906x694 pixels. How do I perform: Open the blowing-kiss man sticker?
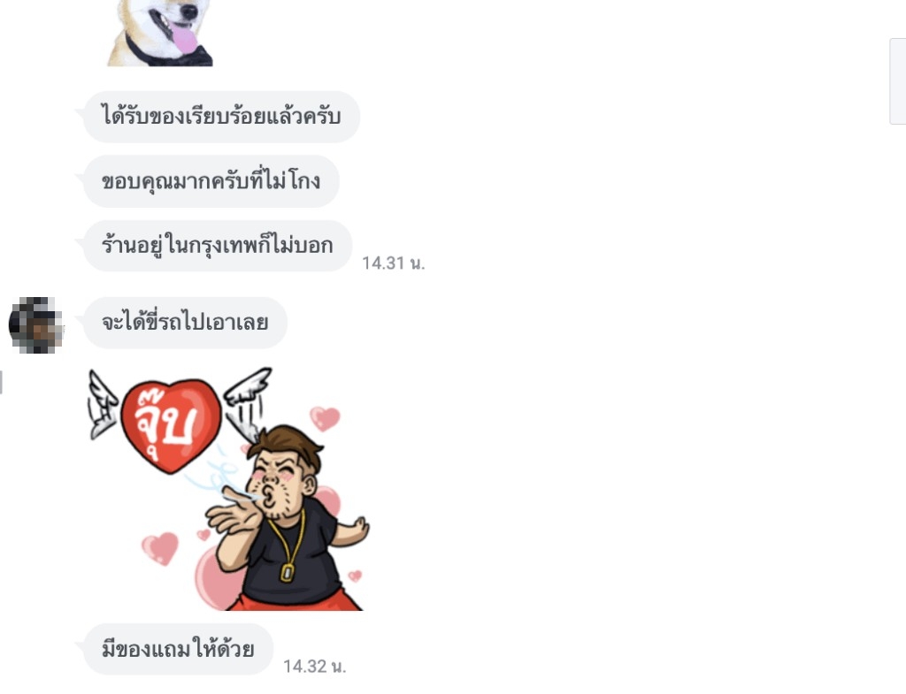point(228,489)
